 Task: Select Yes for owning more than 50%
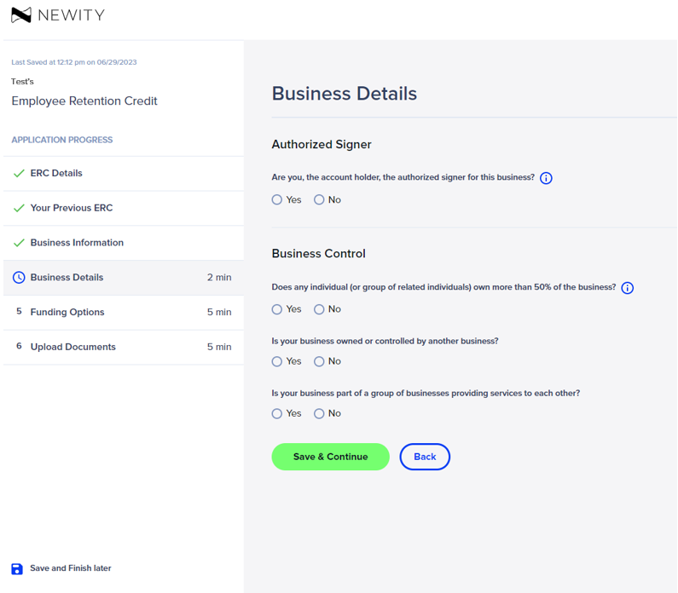(x=276, y=309)
